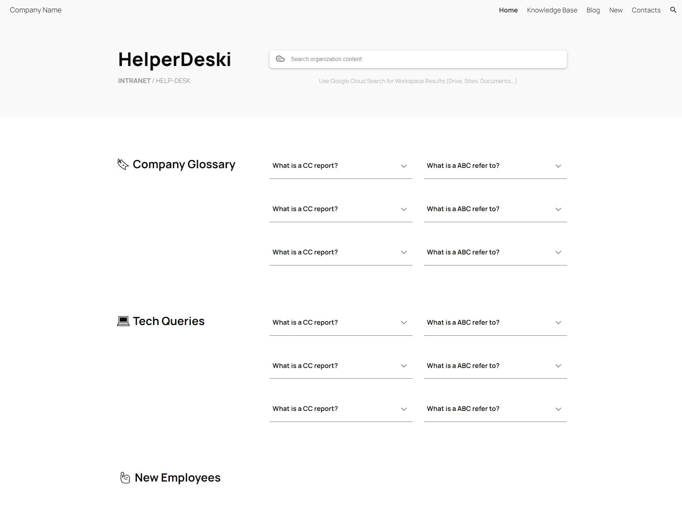Click chevron of second Tech Queries CC question
Viewport: 682px width, 511px height.
pyautogui.click(x=404, y=366)
